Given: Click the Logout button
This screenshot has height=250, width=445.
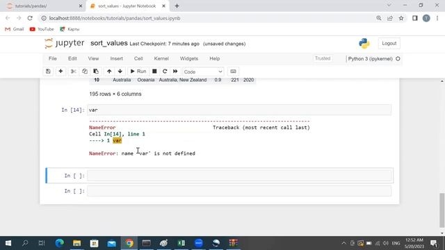Looking at the screenshot, I should (x=389, y=43).
